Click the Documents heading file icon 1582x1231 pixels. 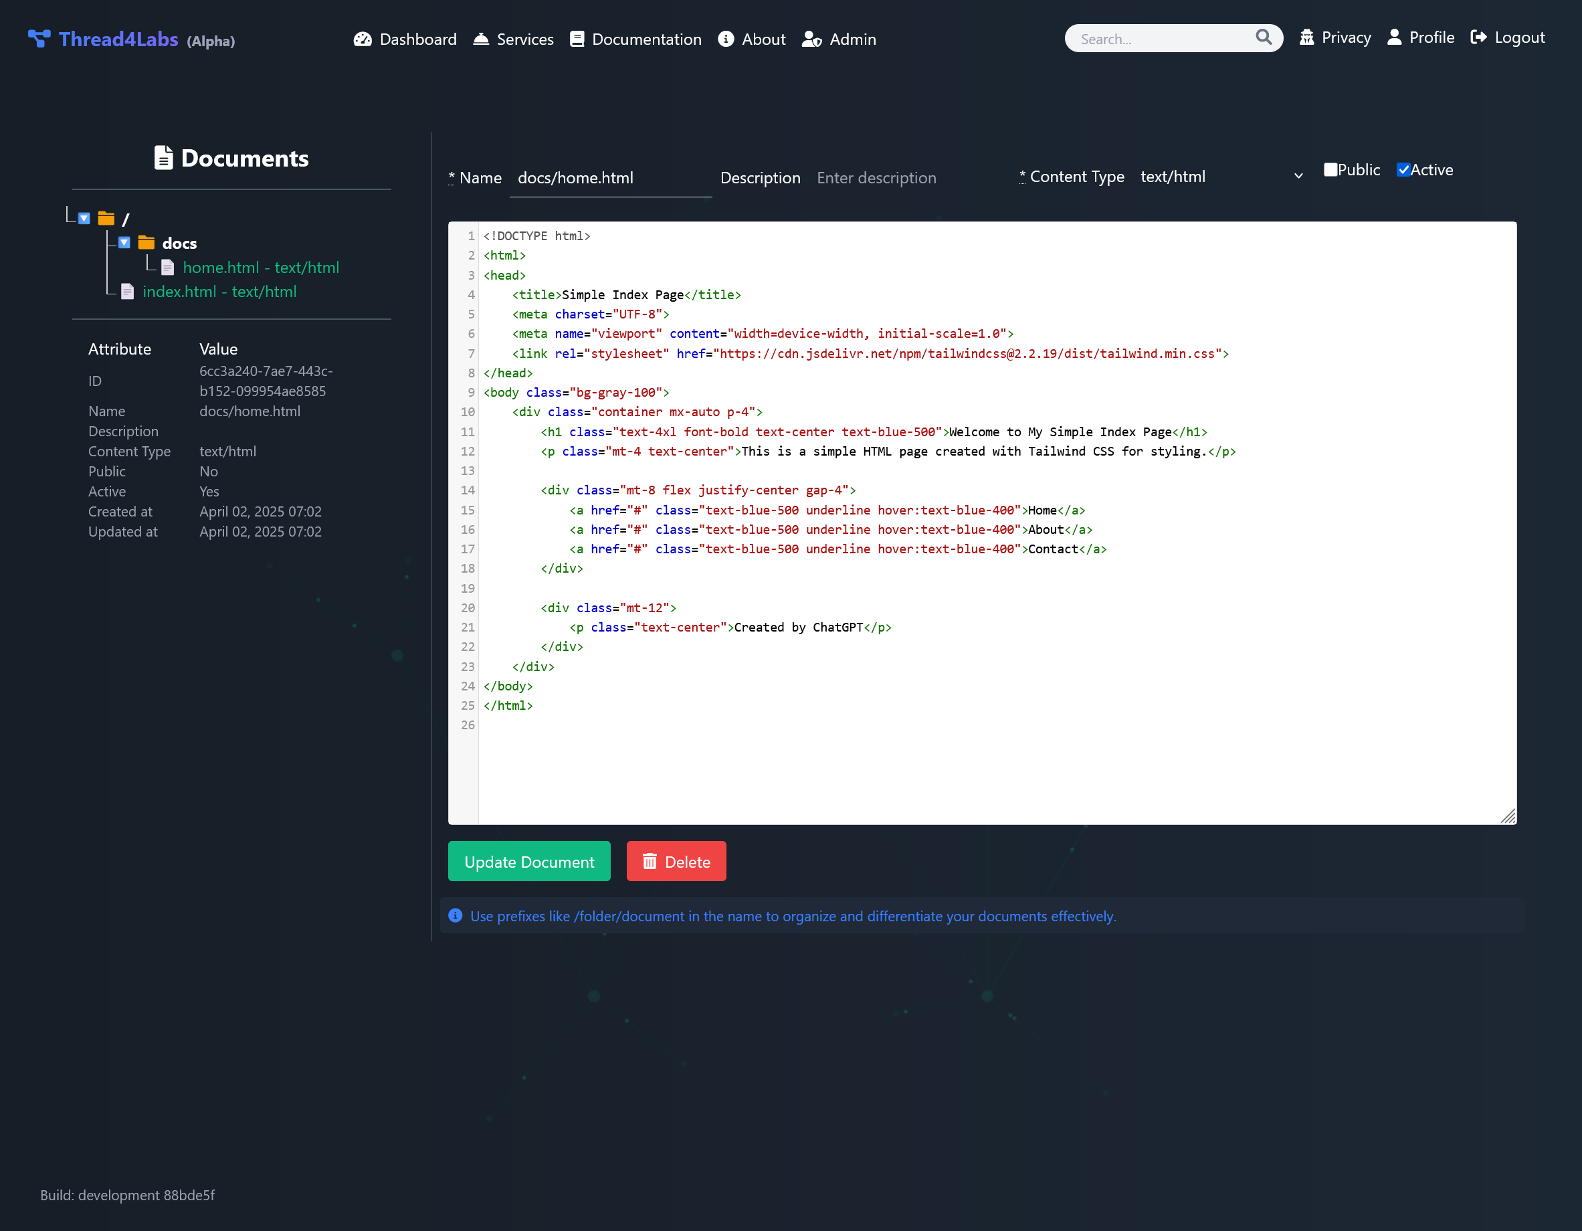pos(164,157)
